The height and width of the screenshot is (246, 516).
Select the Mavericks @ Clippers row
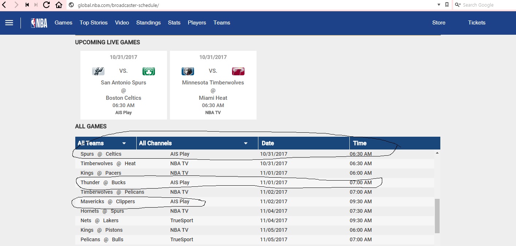255,201
